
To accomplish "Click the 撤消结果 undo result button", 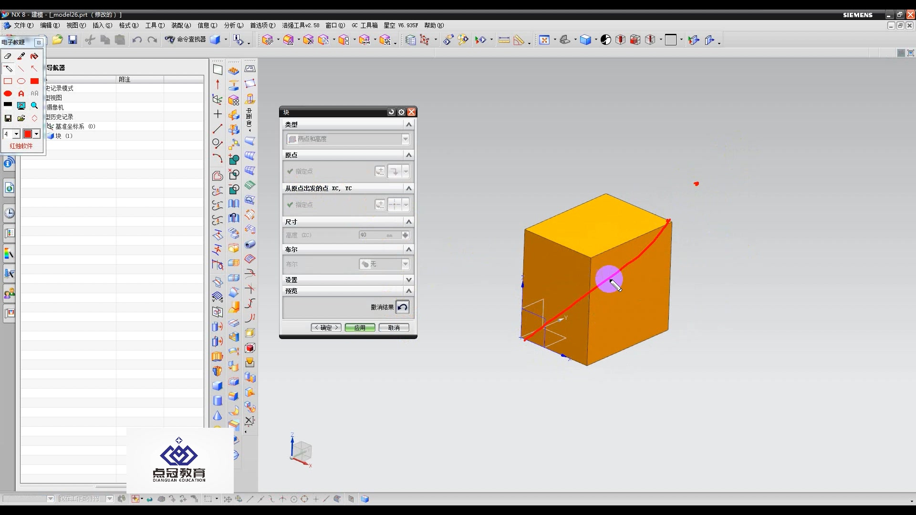I will pos(403,307).
